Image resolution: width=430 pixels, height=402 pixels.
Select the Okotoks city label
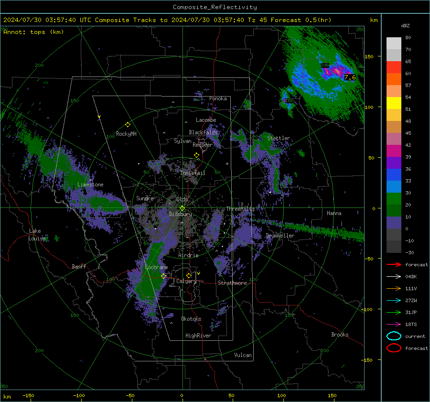click(191, 319)
